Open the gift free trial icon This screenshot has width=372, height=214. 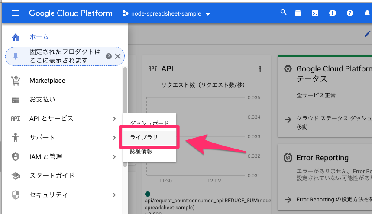pyautogui.click(x=298, y=13)
